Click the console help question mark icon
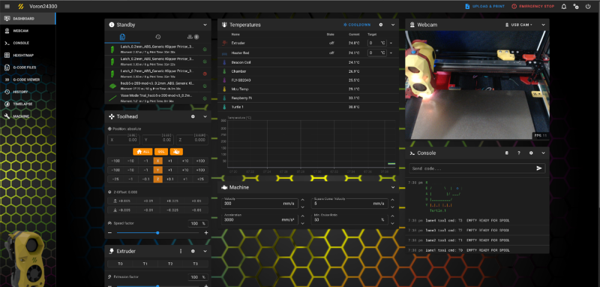Screen dimensions: 600x287 tap(519, 153)
